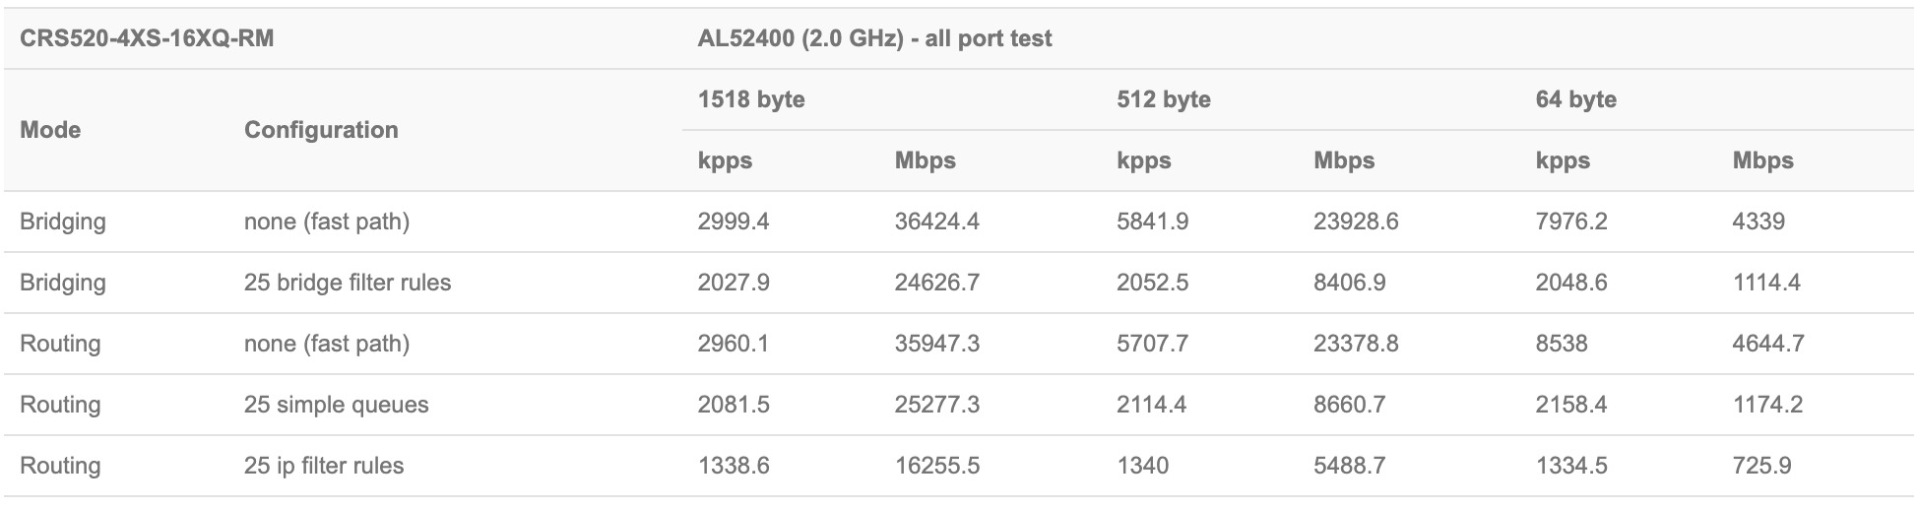Screen dimensions: 1918x508
Task: Click the Mbps subheader under 64 byte
Action: (x=1762, y=160)
